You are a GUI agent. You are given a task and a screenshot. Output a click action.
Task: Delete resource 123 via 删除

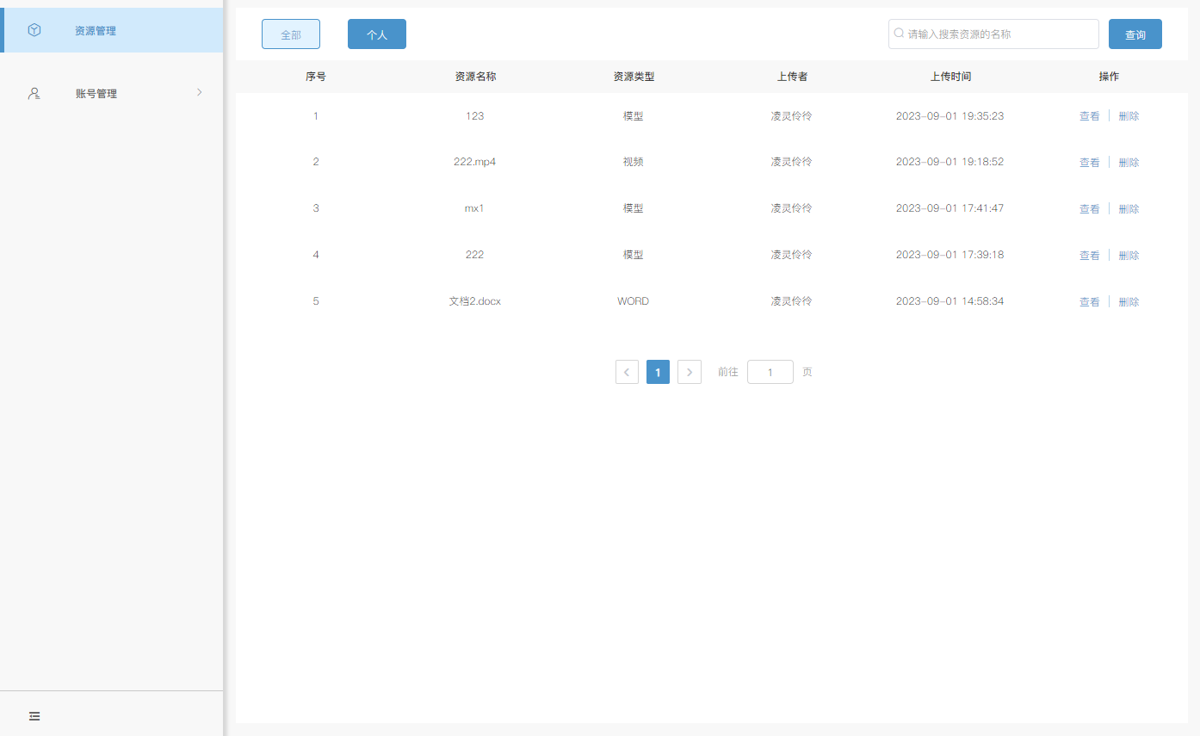(1129, 116)
